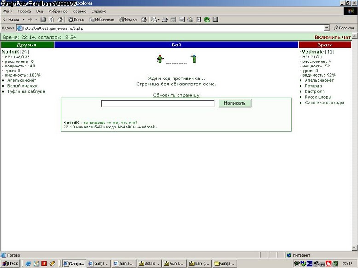The width and height of the screenshot is (358, 268).
Task: Click the Stop loading toolbar icon
Action: [43, 20]
